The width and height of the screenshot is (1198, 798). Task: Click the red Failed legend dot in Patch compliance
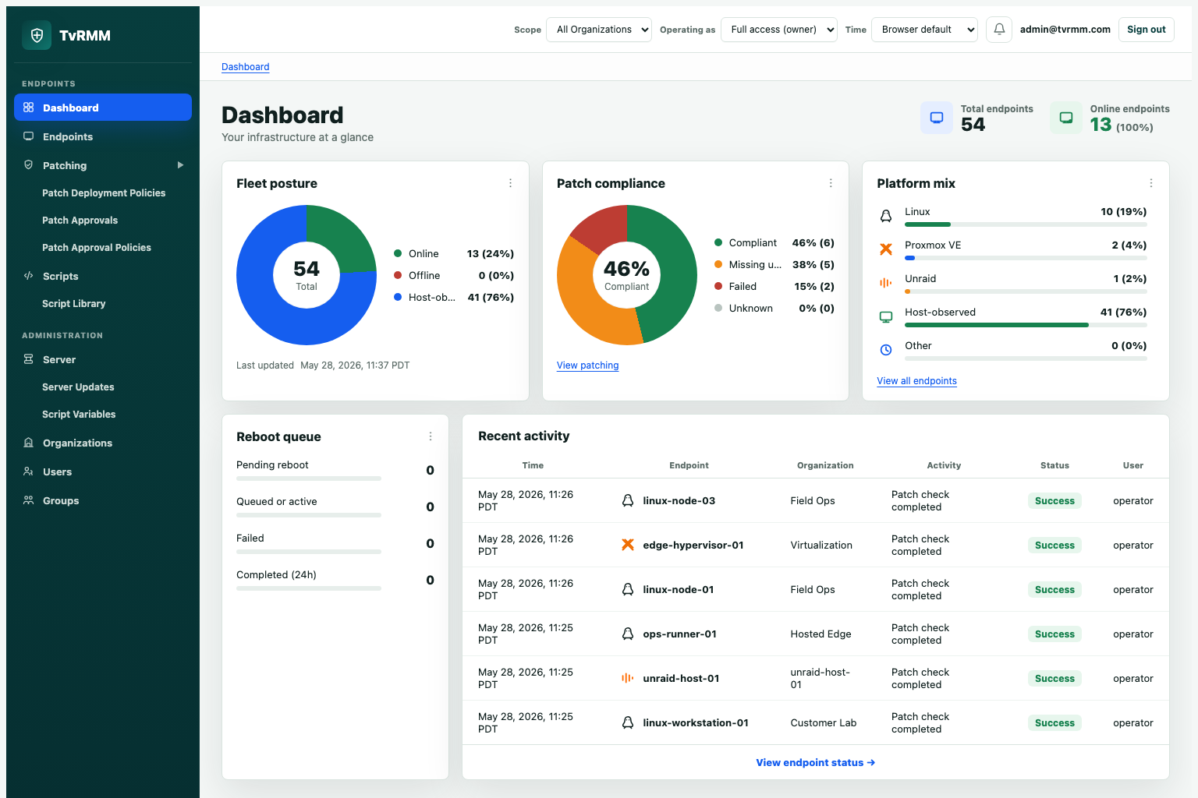click(x=718, y=286)
